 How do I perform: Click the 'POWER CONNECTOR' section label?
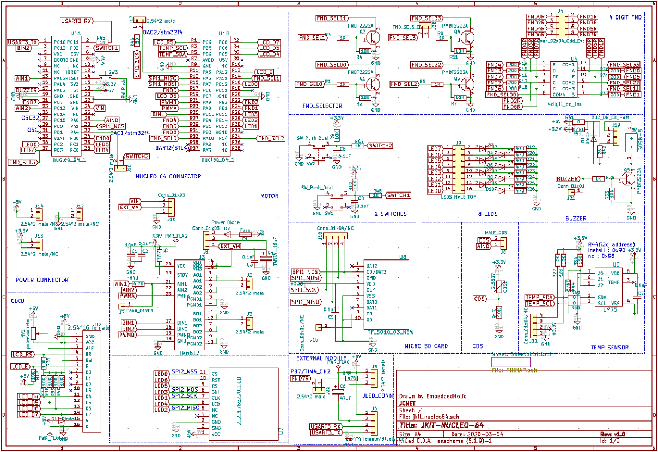coord(42,280)
